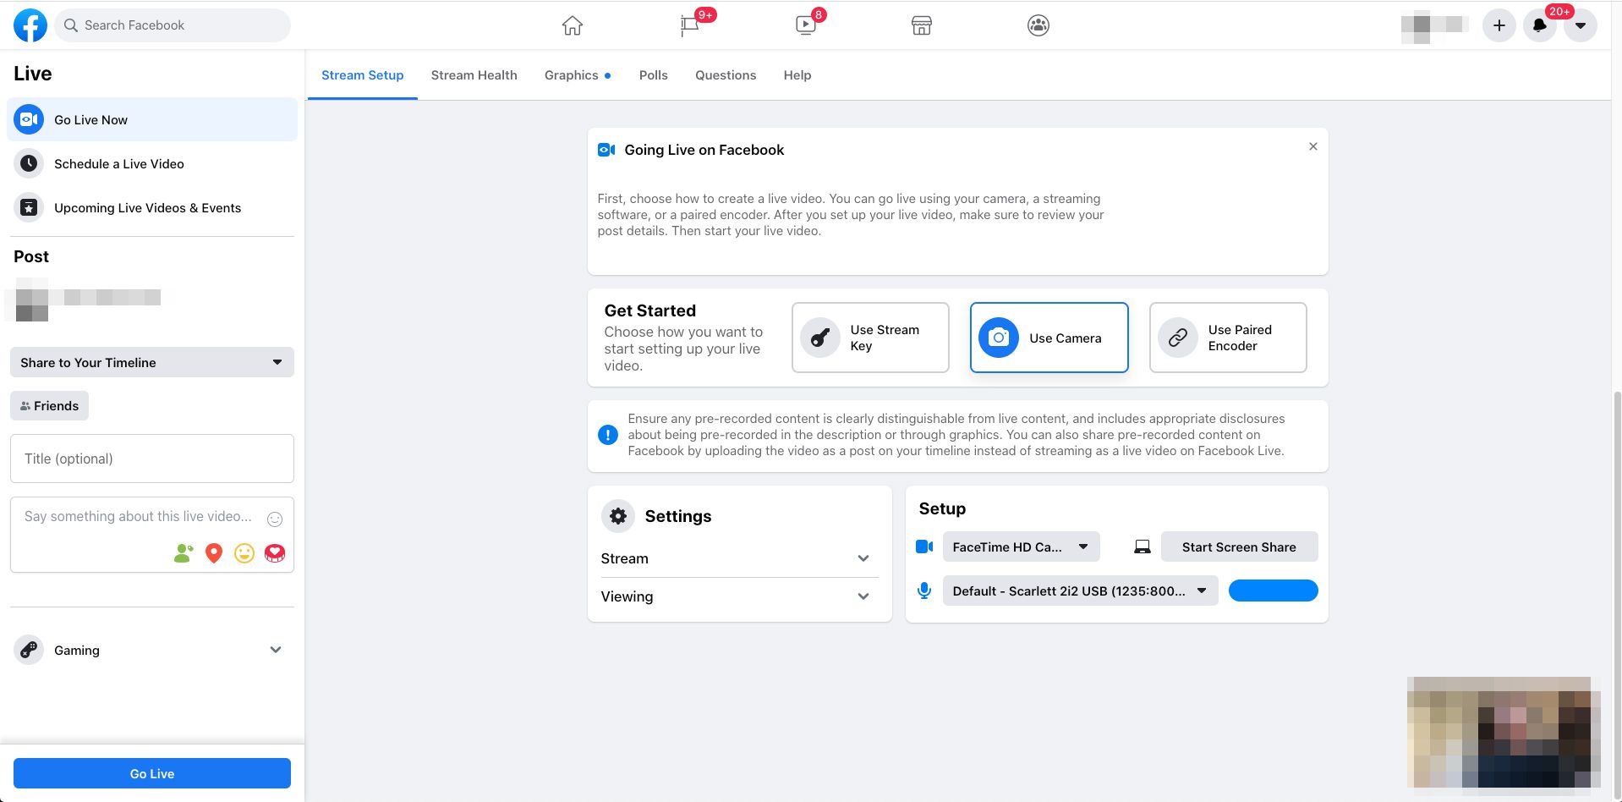Click the blue microphone icon
The image size is (1622, 802).
tap(924, 591)
